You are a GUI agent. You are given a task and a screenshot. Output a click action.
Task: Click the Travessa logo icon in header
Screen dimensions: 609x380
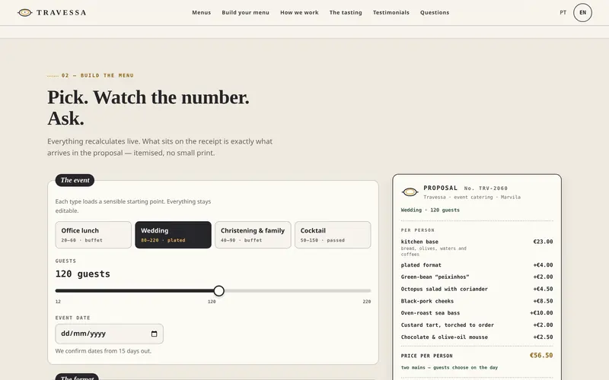[24, 13]
